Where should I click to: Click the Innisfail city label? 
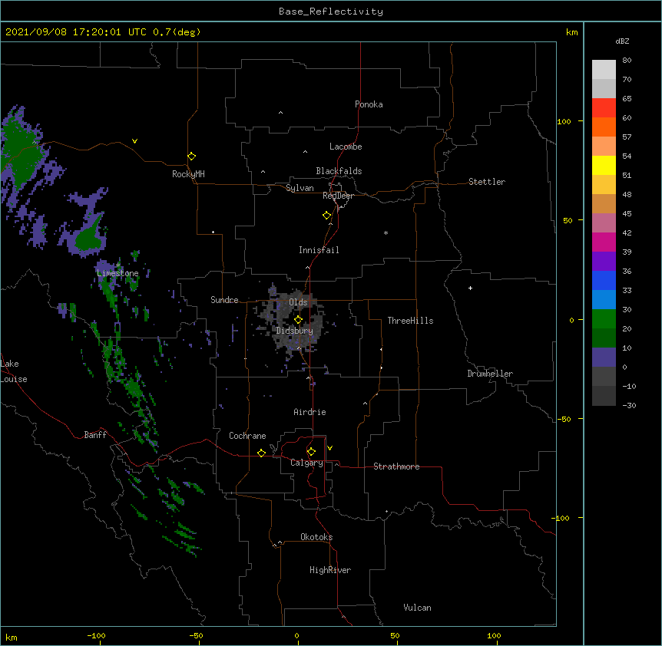click(319, 250)
